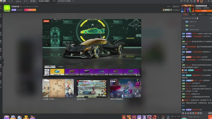Screen dimensions: 212x119
Task: Focus the chat message input field
Action: (x=197, y=117)
